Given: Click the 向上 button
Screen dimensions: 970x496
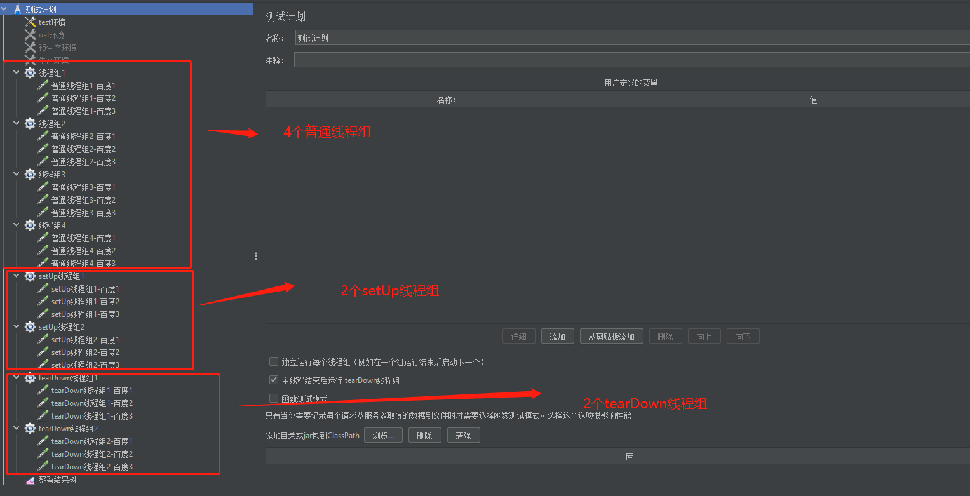Looking at the screenshot, I should click(704, 337).
